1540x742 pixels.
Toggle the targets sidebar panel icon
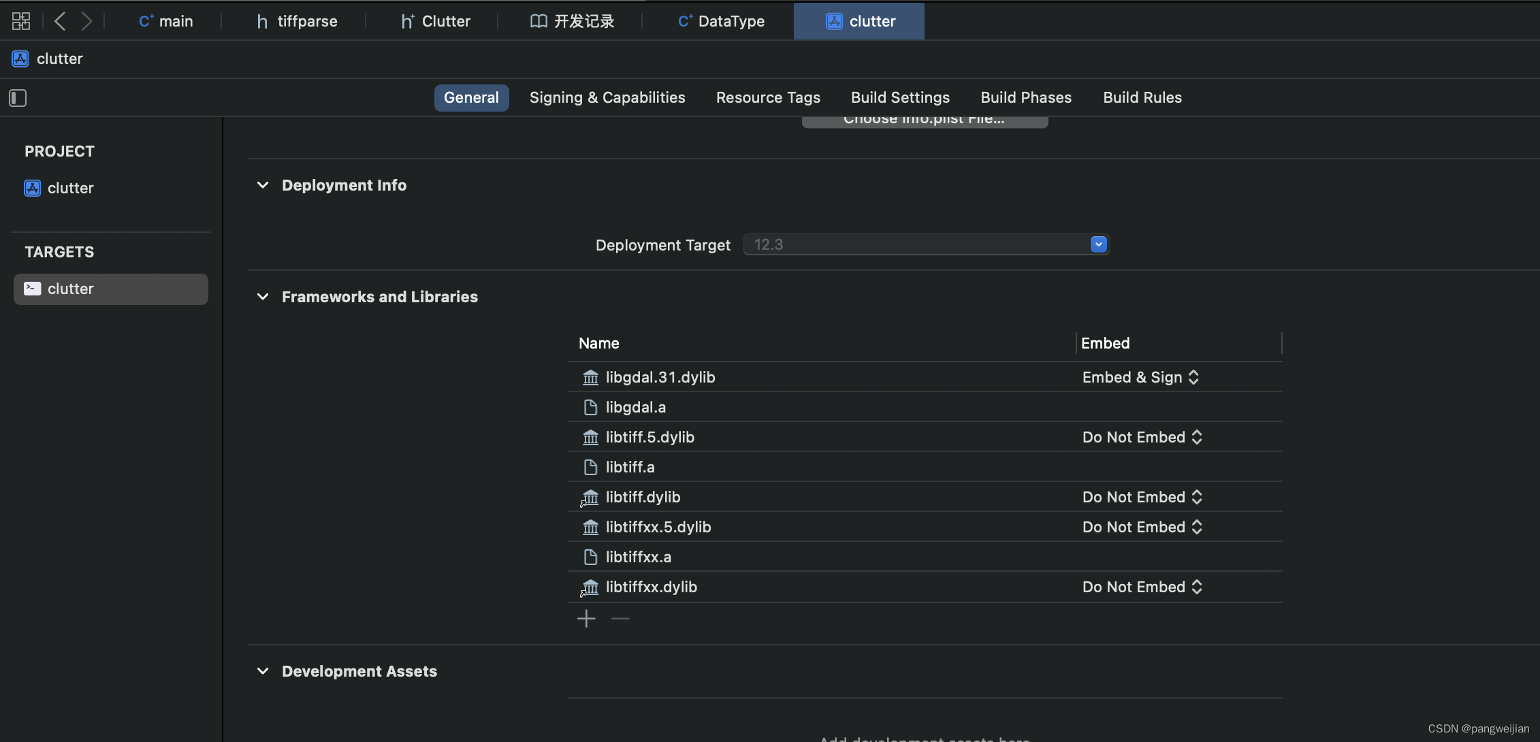point(18,98)
